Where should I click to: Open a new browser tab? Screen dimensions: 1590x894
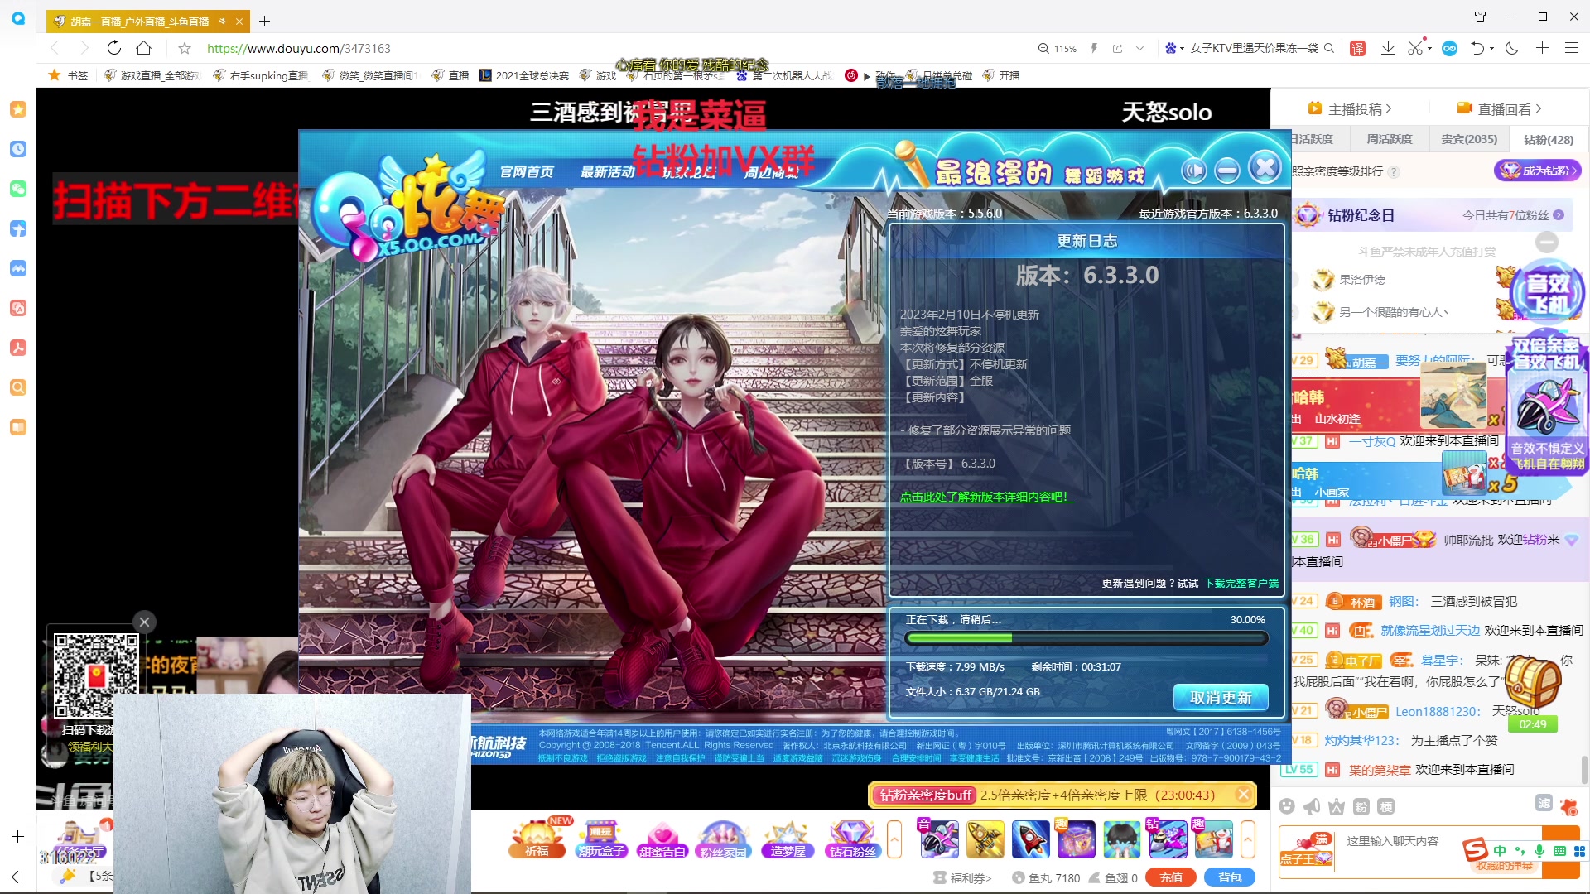(264, 21)
